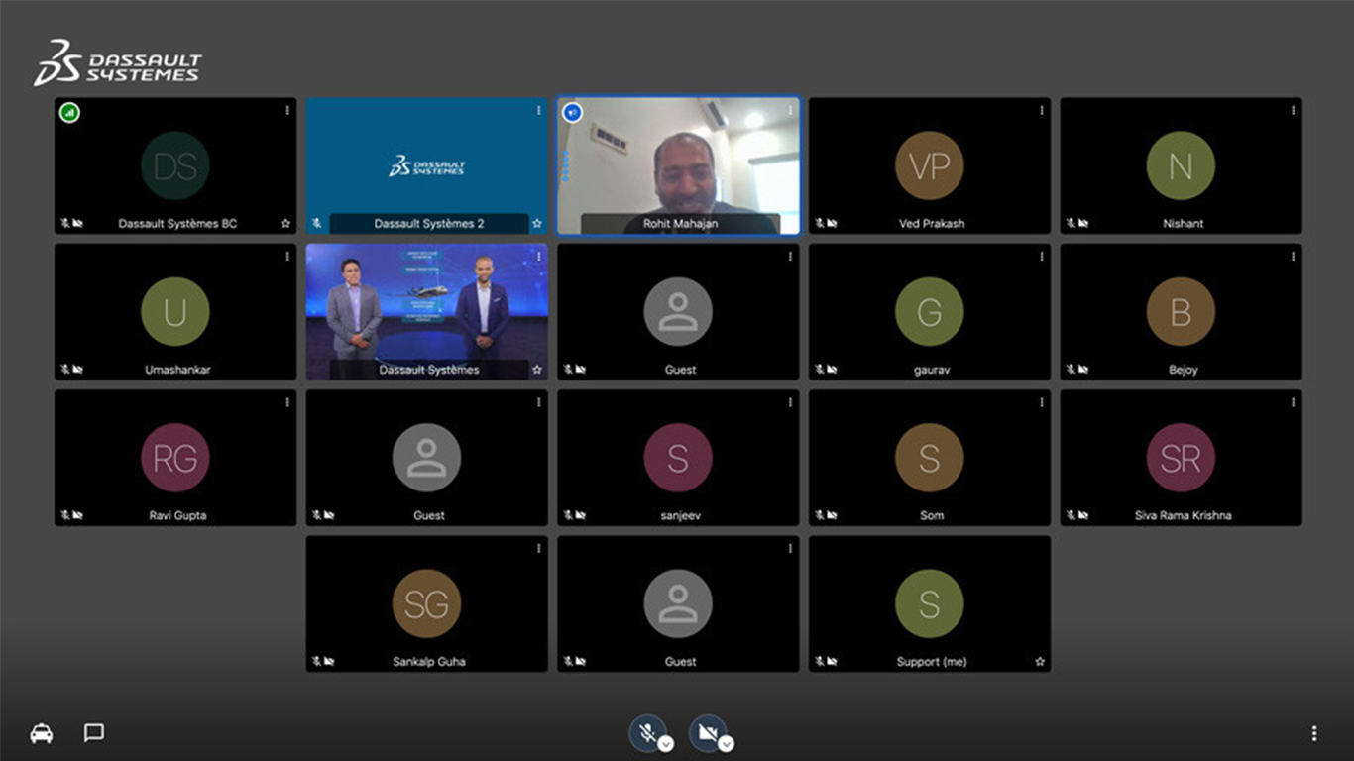This screenshot has height=761, width=1354.
Task: Click the car icon in bottom bar
Action: click(41, 733)
